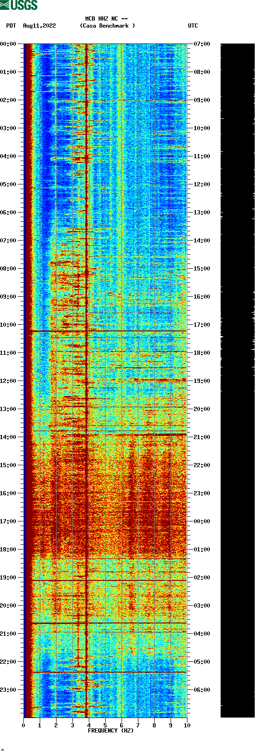The image size is (258, 755).
Task: Click the colored spectrogram plot
Action: (105, 381)
